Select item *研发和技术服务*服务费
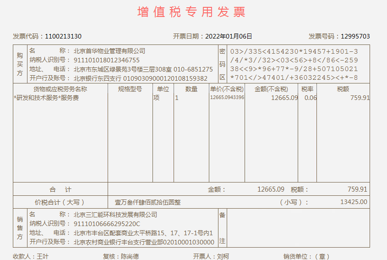The image size is (387, 260). pos(46,98)
